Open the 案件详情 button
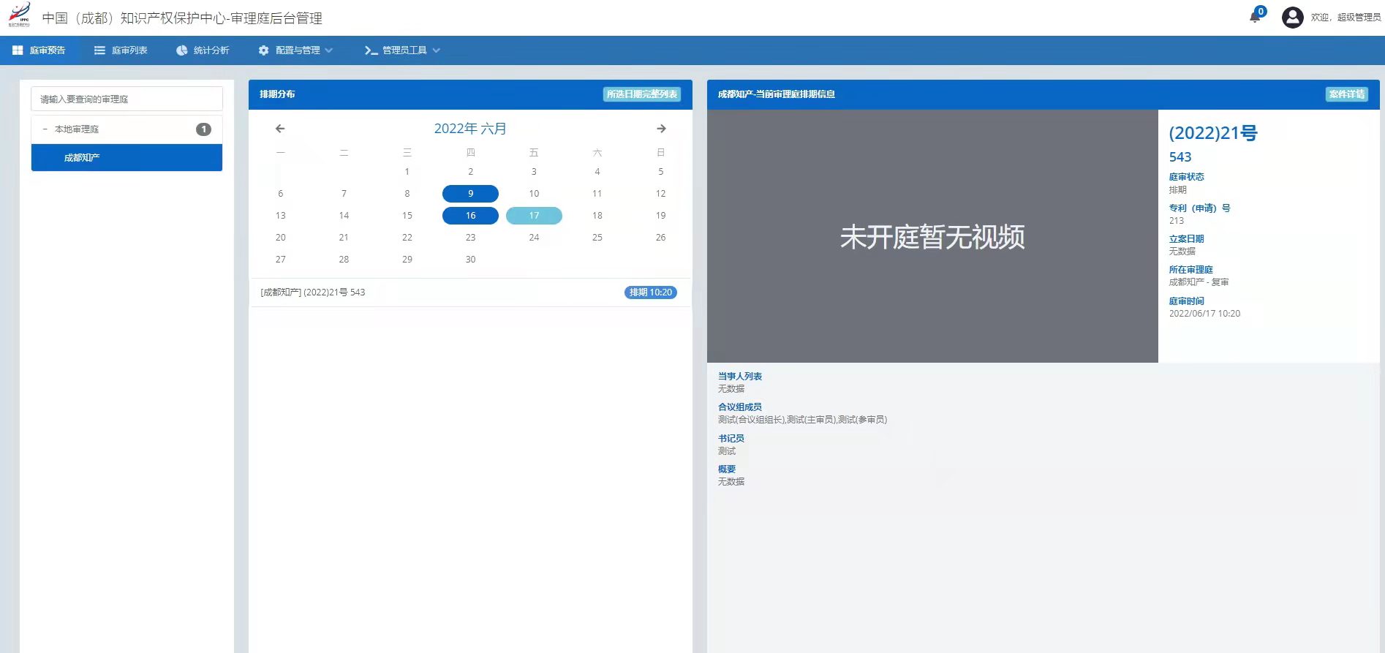 [1346, 94]
